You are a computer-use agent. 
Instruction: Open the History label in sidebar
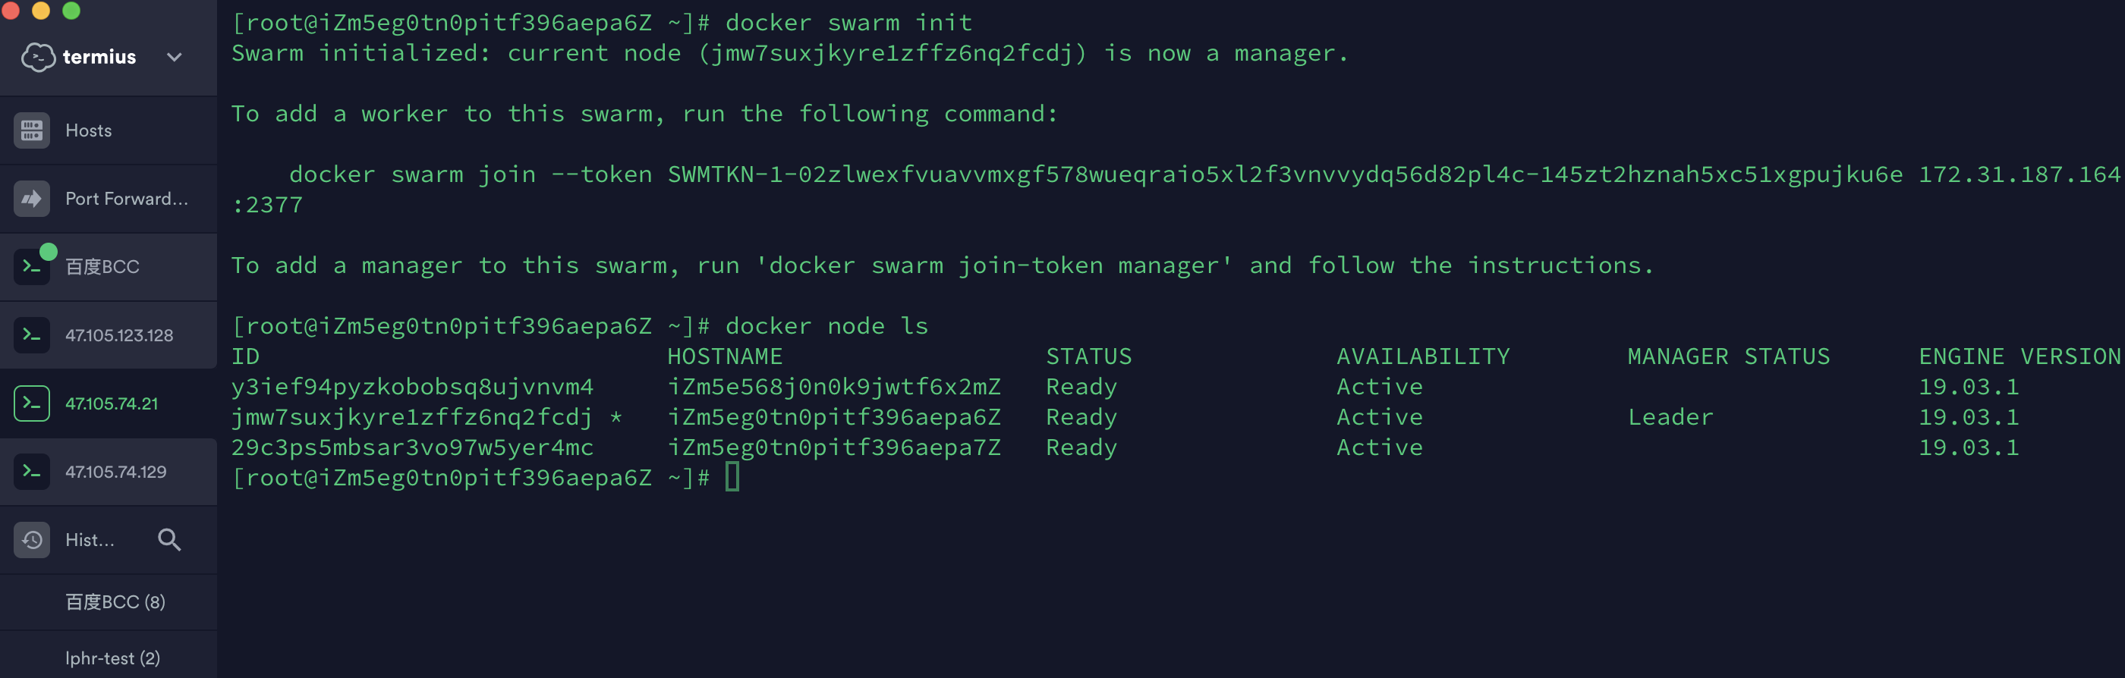point(90,540)
